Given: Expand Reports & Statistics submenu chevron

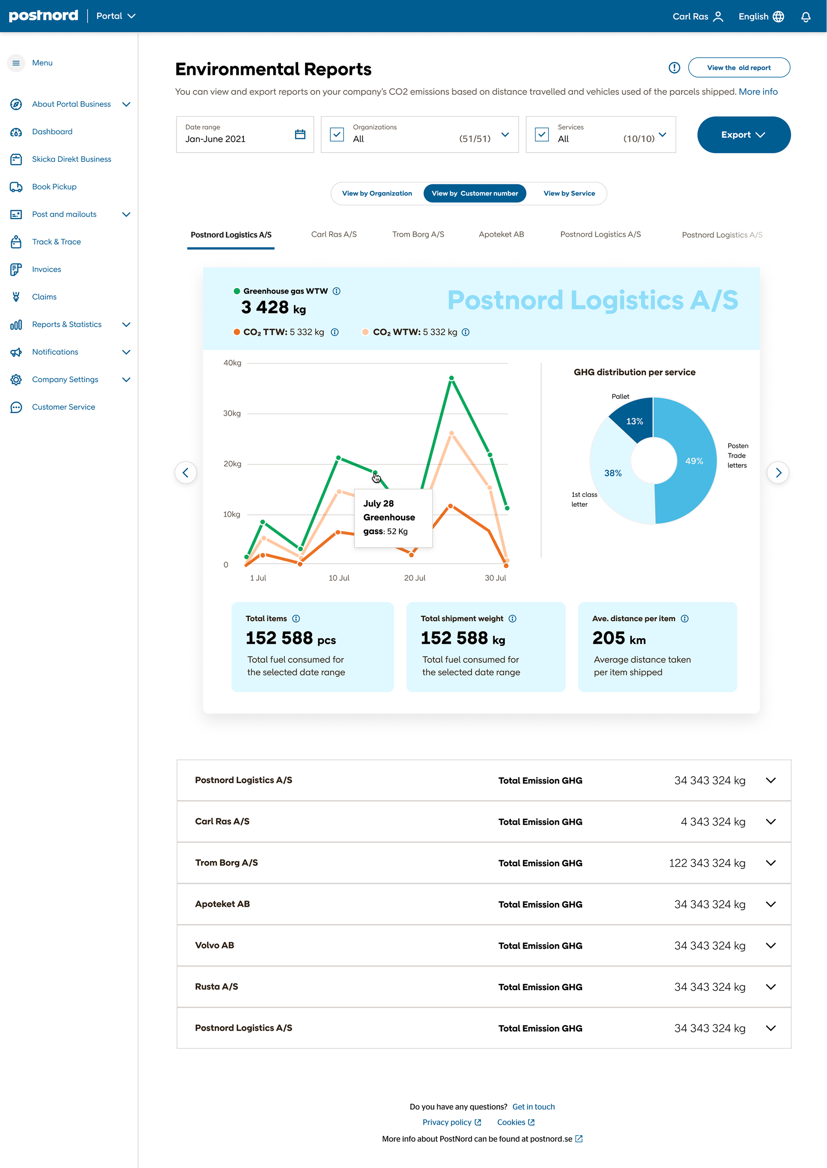Looking at the screenshot, I should (x=126, y=325).
